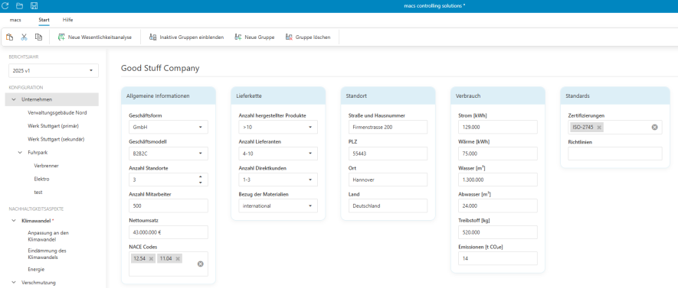Image resolution: width=678 pixels, height=288 pixels.
Task: Select Werk Stuttgart (sekundär) in tree
Action: click(56, 139)
